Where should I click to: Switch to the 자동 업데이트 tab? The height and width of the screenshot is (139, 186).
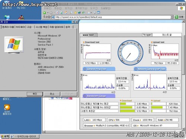[x=57, y=27]
